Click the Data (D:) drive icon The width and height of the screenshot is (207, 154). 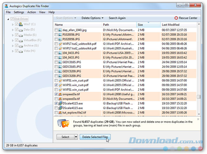click(x=21, y=30)
